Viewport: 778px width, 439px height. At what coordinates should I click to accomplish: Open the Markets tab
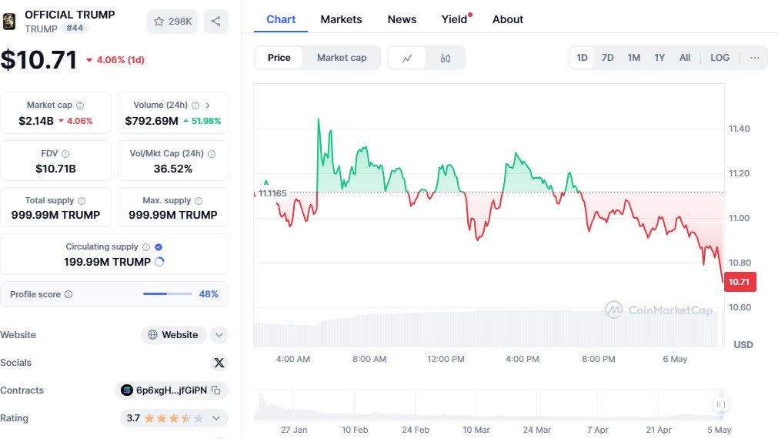[341, 19]
